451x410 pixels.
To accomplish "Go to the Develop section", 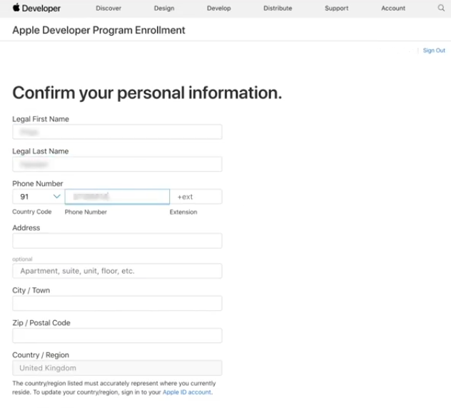I will (219, 9).
